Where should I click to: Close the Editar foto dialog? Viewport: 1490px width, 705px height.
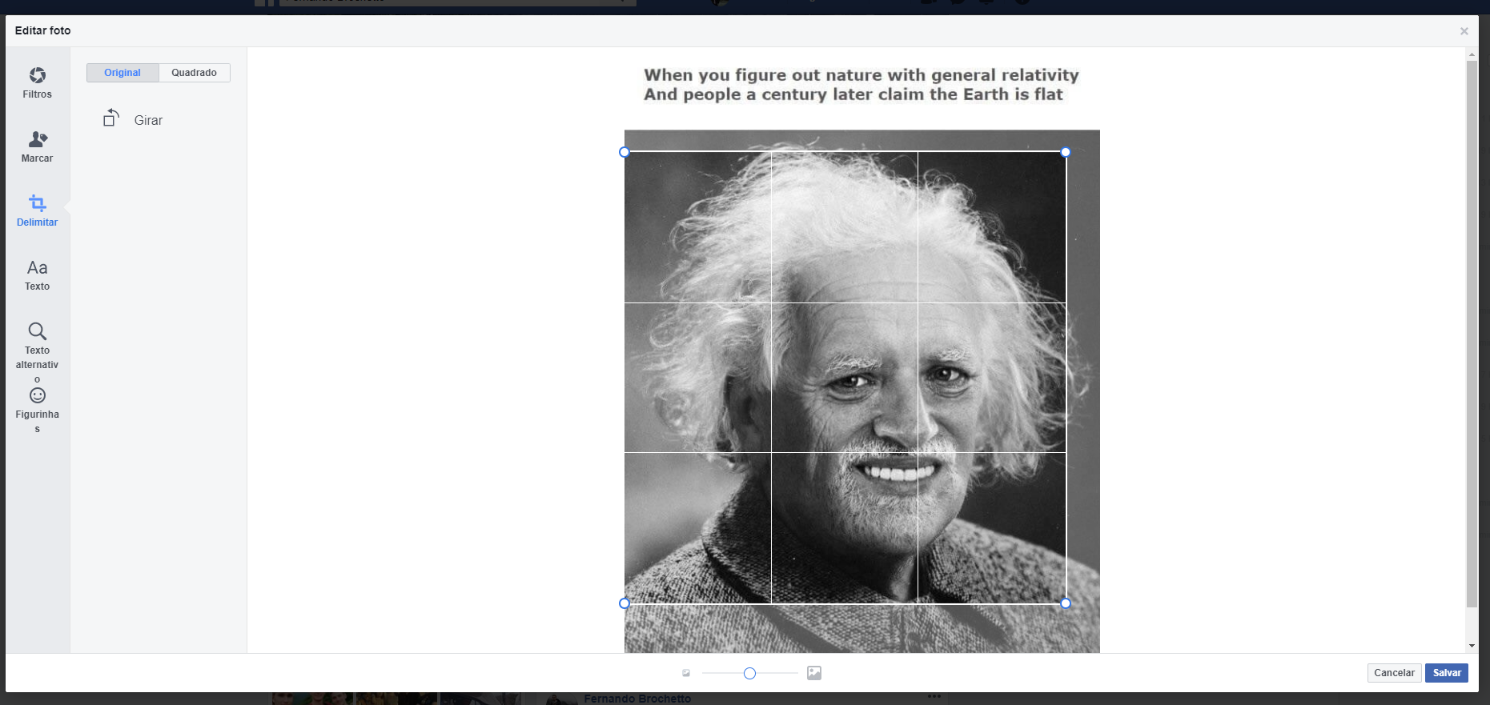pyautogui.click(x=1464, y=31)
